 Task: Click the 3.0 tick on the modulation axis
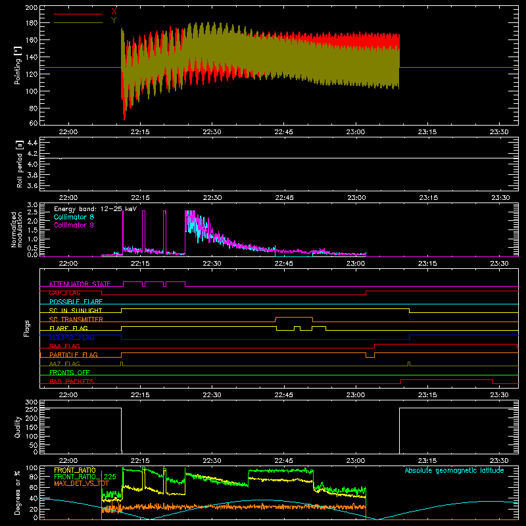(32, 204)
